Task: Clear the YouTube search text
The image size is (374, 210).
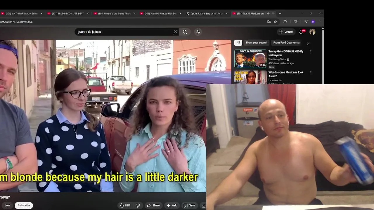Action: point(176,32)
